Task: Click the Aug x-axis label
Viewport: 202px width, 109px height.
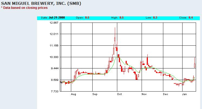Action: tap(73, 94)
